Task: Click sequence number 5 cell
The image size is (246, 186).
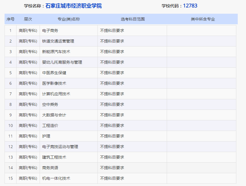Action: [x=11, y=73]
